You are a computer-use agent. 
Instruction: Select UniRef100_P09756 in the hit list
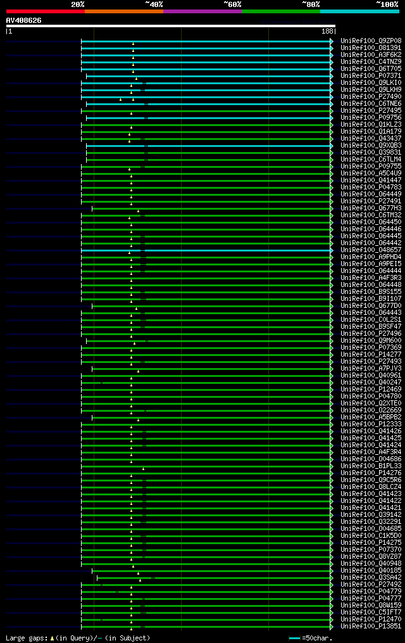coord(371,117)
